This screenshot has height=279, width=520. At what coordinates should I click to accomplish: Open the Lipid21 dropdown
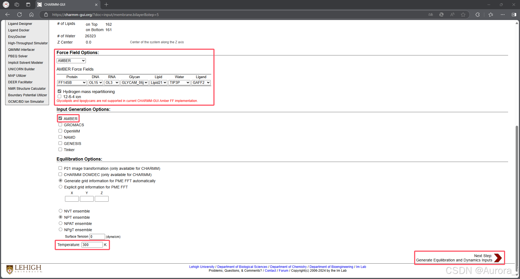point(158,82)
